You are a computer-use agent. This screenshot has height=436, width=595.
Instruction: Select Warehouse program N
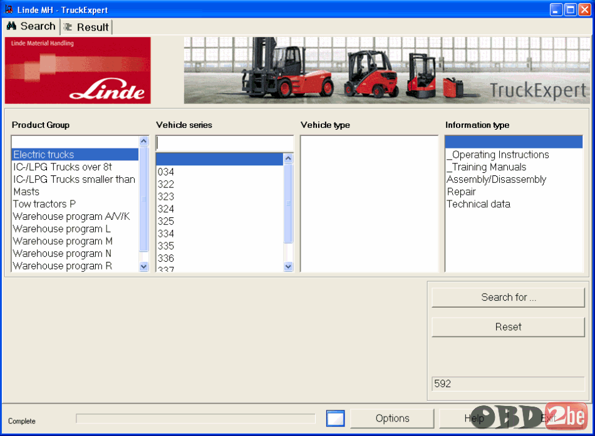pos(75,254)
